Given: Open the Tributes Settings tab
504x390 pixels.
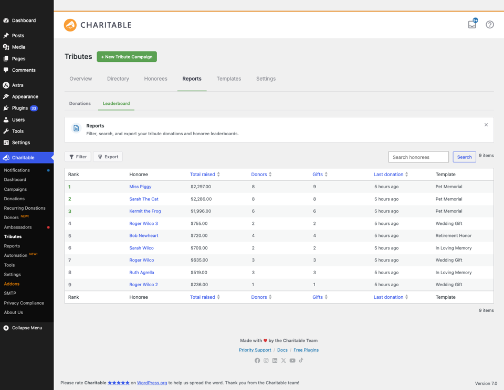Looking at the screenshot, I should coord(266,79).
